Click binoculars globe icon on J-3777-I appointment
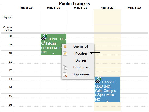Viewport: 149px width, 112px height. pyautogui.click(x=98, y=80)
